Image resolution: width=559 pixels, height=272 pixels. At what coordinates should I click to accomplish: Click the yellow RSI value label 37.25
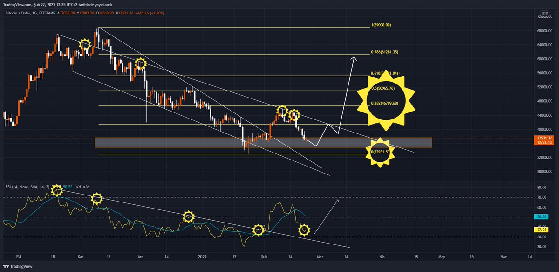542,230
